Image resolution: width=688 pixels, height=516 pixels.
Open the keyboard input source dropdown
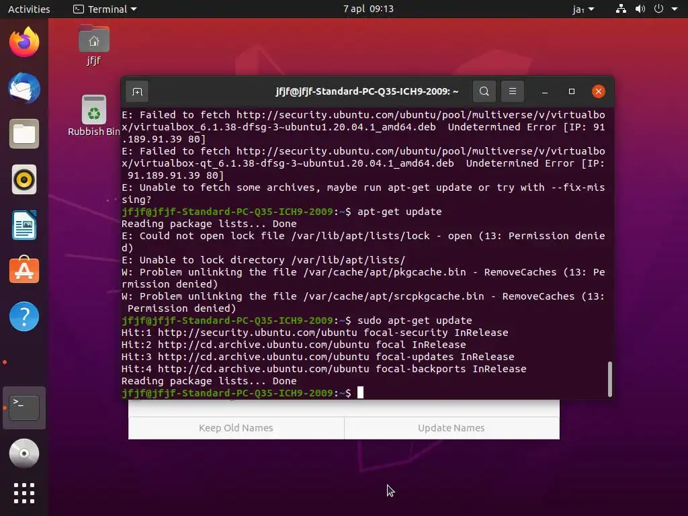coord(583,9)
